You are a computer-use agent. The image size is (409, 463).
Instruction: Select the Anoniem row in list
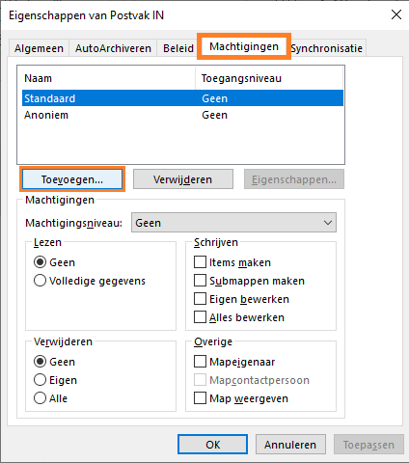pos(183,115)
